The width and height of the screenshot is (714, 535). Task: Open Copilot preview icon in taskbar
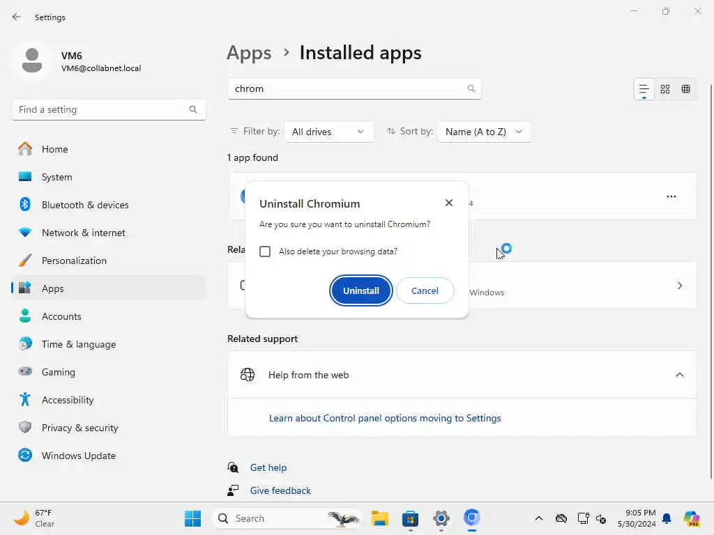point(692,518)
